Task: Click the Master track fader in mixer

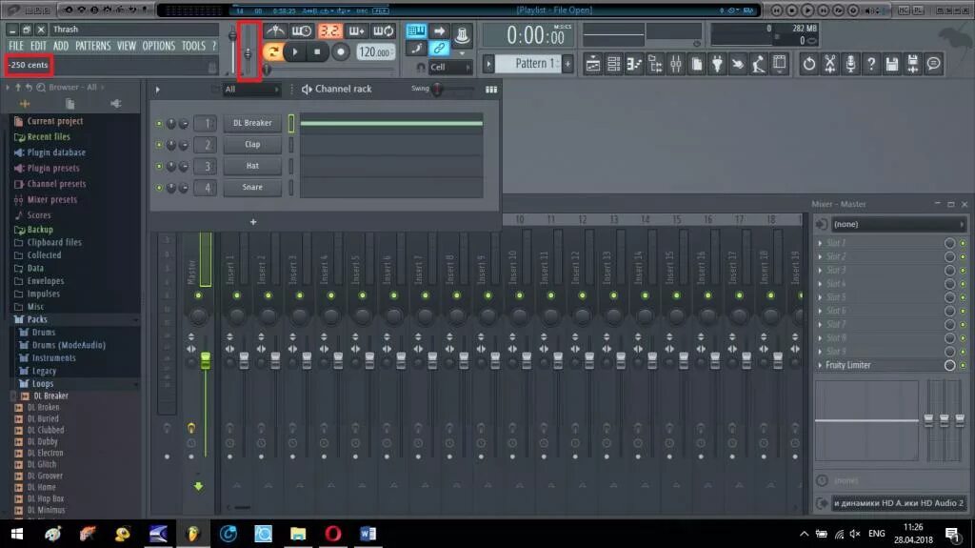Action: coord(206,360)
